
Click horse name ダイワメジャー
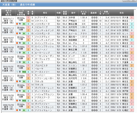(42, 104)
